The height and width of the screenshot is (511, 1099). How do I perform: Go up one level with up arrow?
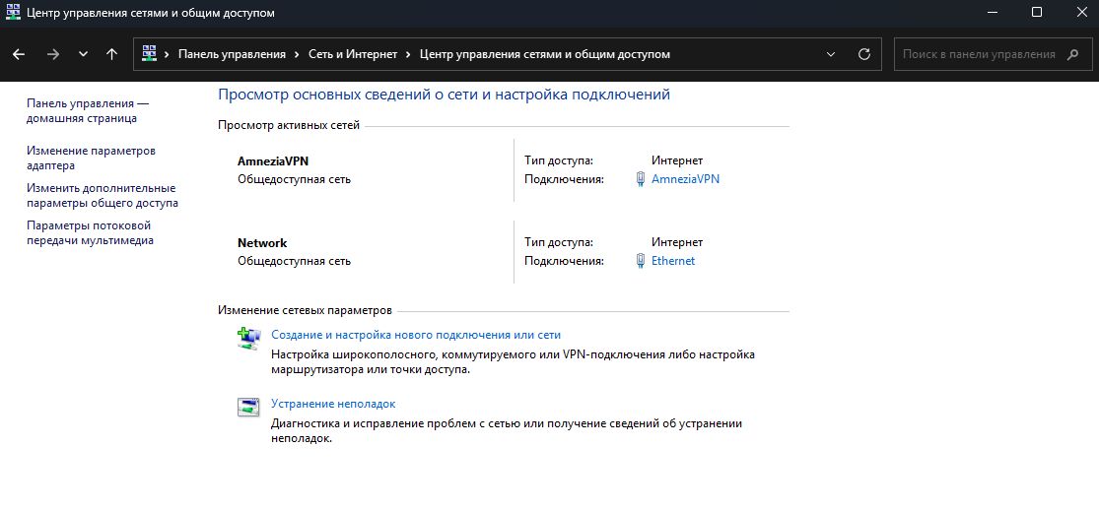pos(111,54)
